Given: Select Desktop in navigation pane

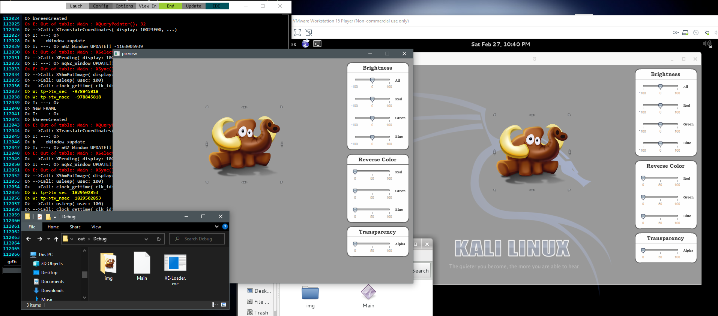Looking at the screenshot, I should coord(49,273).
